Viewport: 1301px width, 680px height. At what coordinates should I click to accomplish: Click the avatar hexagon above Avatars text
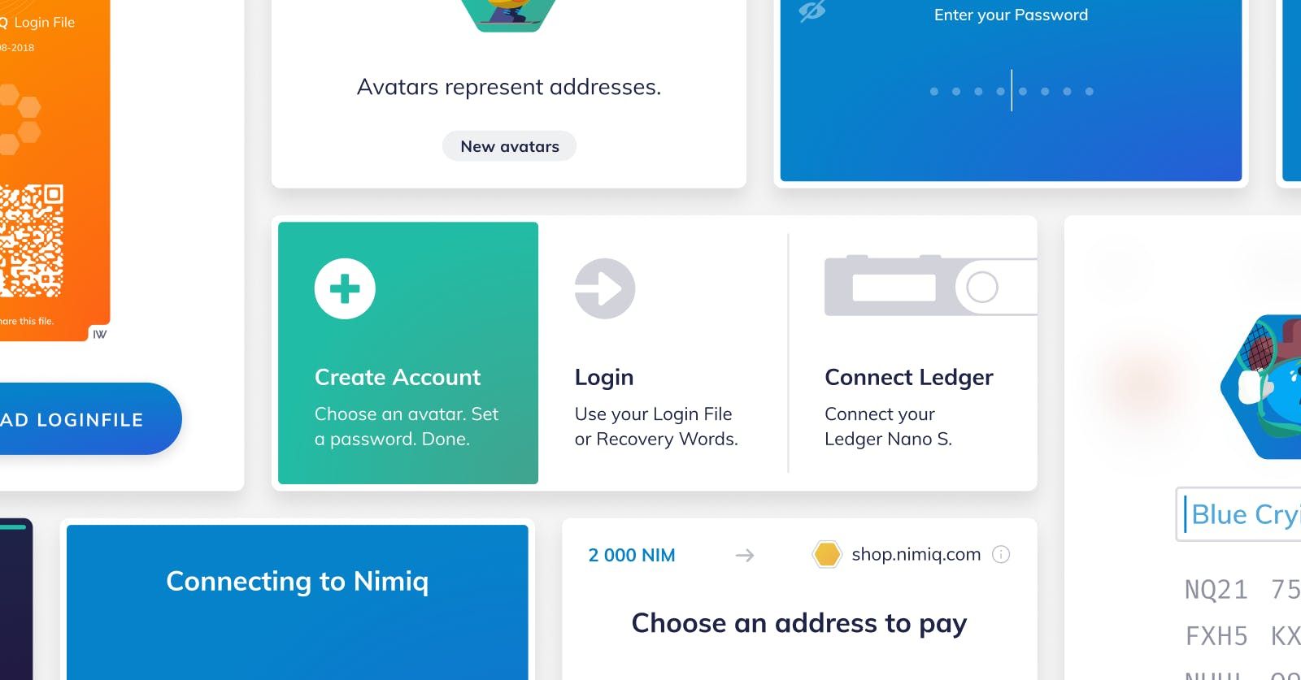coord(509,15)
